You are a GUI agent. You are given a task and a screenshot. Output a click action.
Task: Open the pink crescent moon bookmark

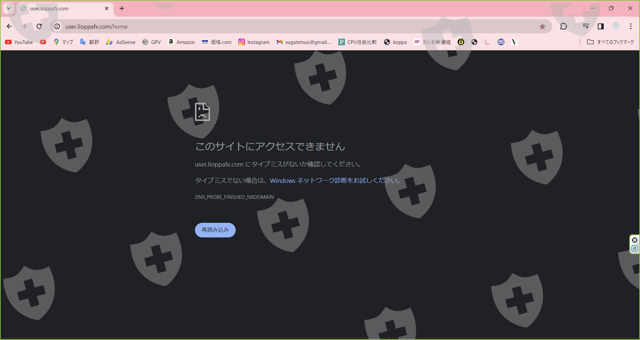tap(488, 42)
